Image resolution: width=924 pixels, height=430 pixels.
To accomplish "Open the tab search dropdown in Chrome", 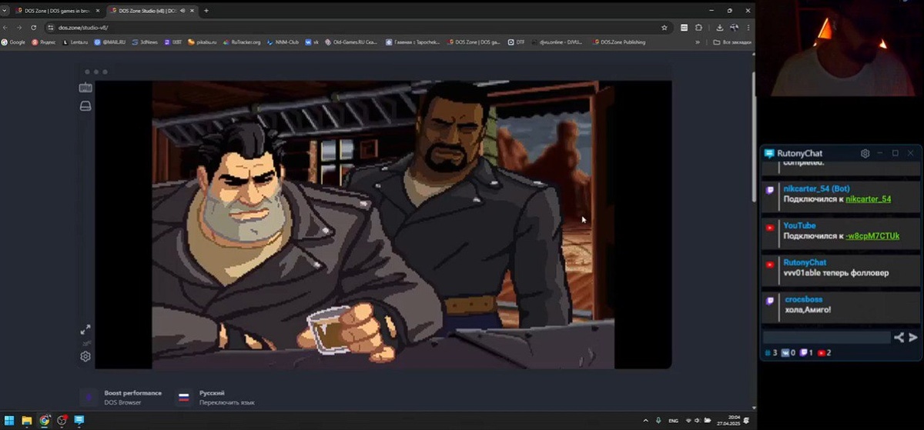I will coord(5,11).
